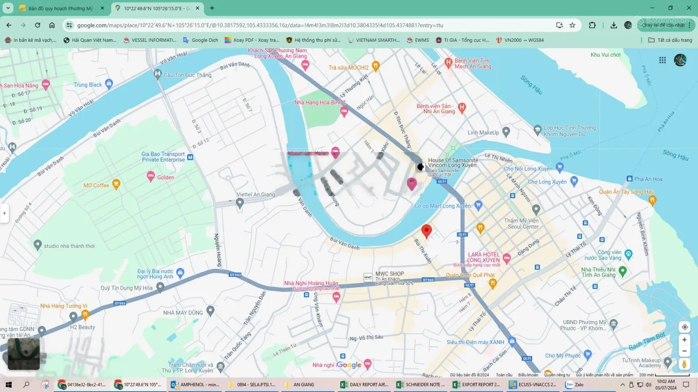This screenshot has height=392, width=698.
Task: Bookmark this page with star icon
Action: [572, 25]
